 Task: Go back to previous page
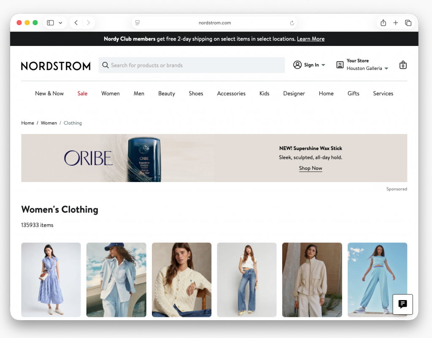76,23
